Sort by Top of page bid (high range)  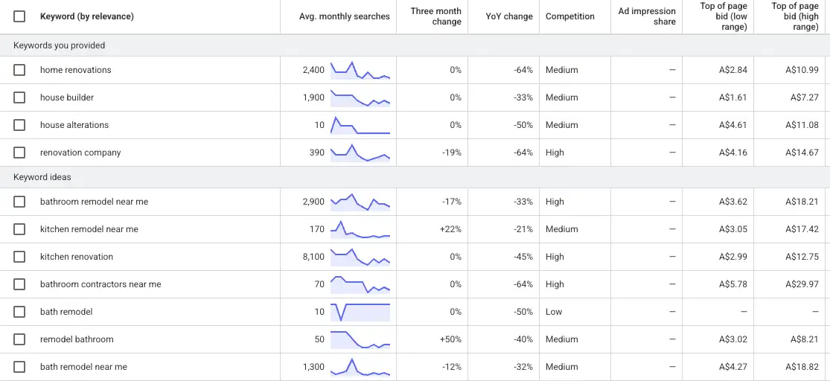pyautogui.click(x=795, y=16)
